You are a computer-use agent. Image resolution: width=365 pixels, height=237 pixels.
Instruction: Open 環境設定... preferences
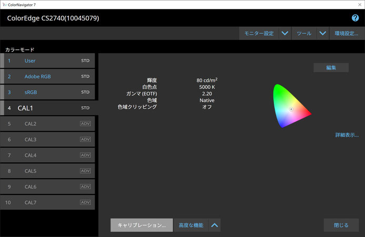coord(347,33)
